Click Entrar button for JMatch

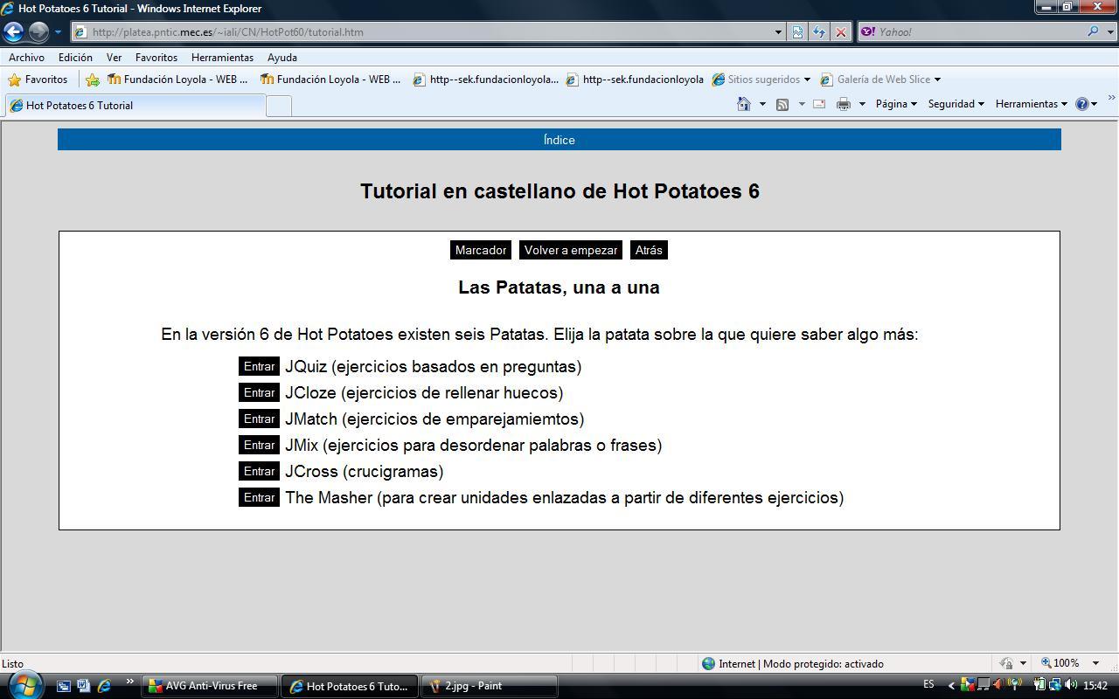pos(259,419)
